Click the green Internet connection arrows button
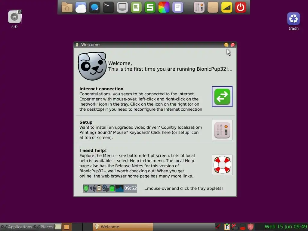 point(222,97)
